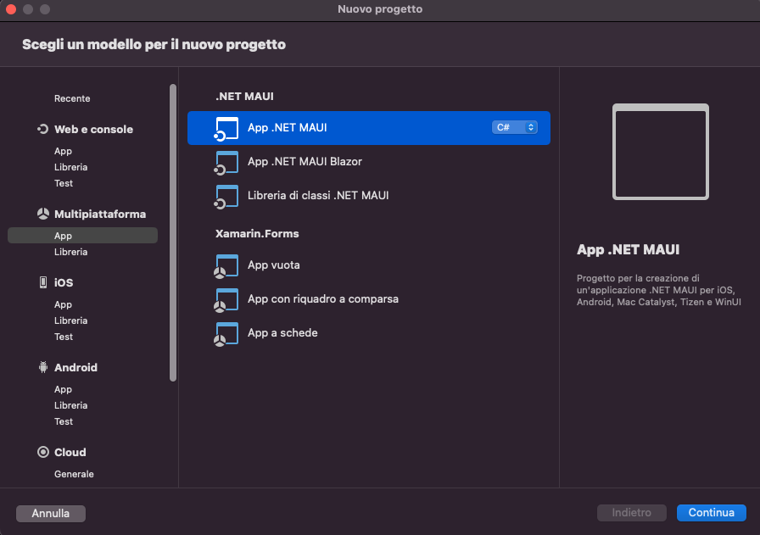This screenshot has width=760, height=535.
Task: Click the App .NET MAUI template icon
Action: pos(226,129)
